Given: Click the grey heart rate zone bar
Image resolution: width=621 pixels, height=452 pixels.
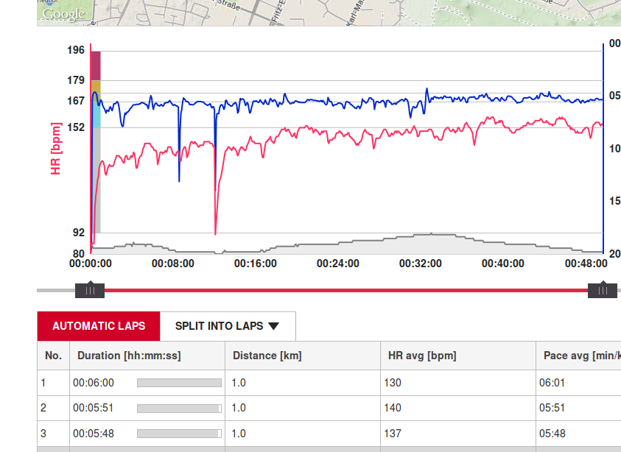Looking at the screenshot, I should pos(97,180).
